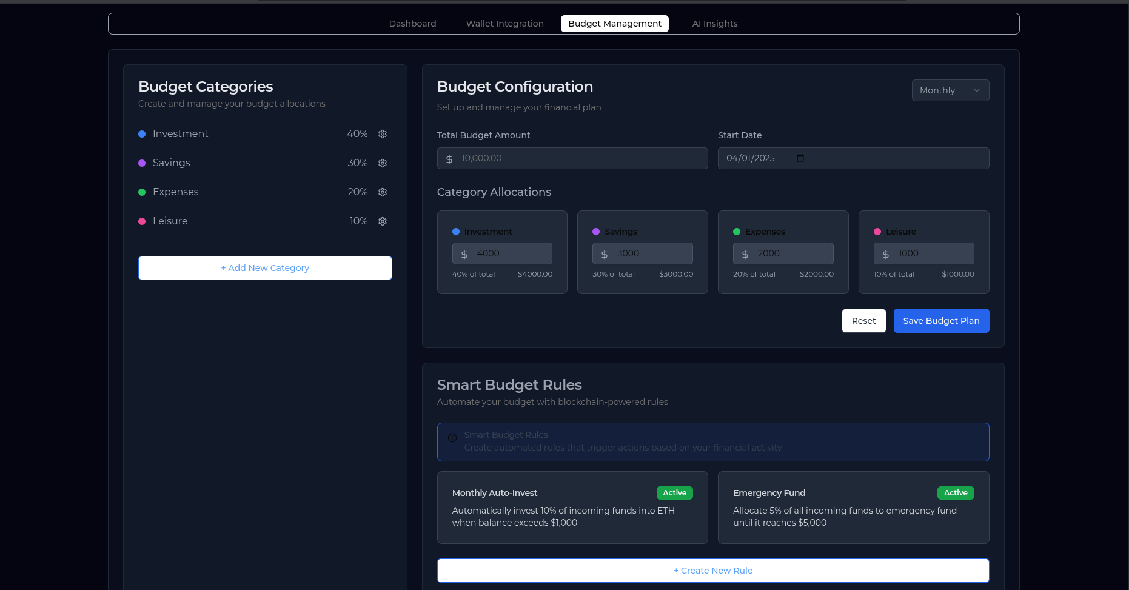Select Expenses row in Budget Categories
The image size is (1129, 590).
click(x=265, y=192)
